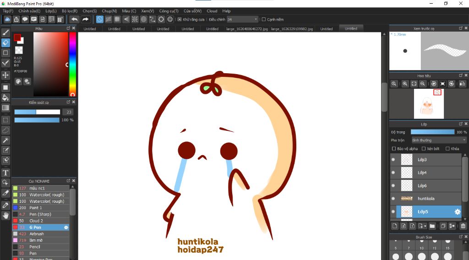This screenshot has height=260, width=469.
Task: Delete the selected layer with trash icon
Action: pyautogui.click(x=463, y=226)
